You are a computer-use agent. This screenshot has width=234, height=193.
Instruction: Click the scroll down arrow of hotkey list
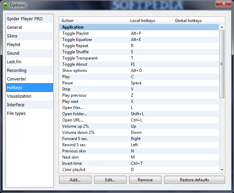222,170
